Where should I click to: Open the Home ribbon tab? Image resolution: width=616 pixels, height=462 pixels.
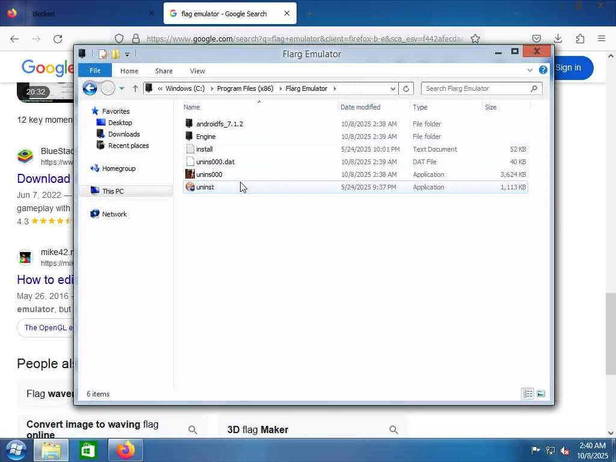pos(129,71)
